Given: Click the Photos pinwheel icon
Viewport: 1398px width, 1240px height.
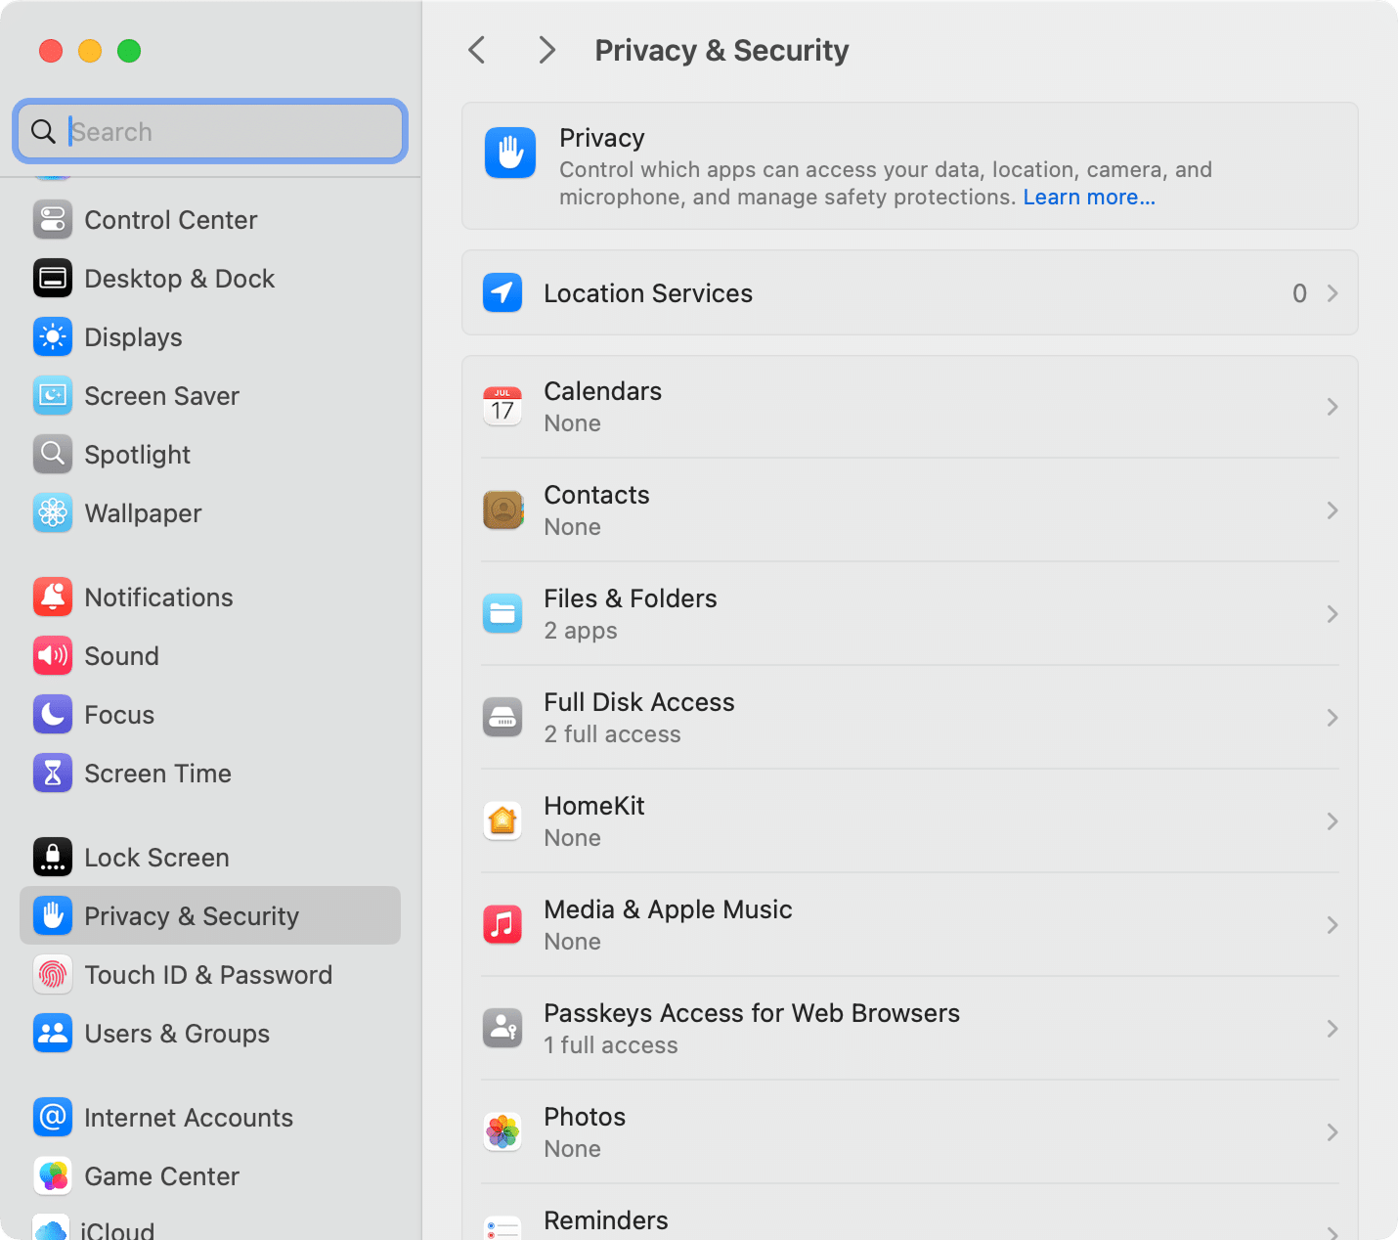Looking at the screenshot, I should (502, 1131).
